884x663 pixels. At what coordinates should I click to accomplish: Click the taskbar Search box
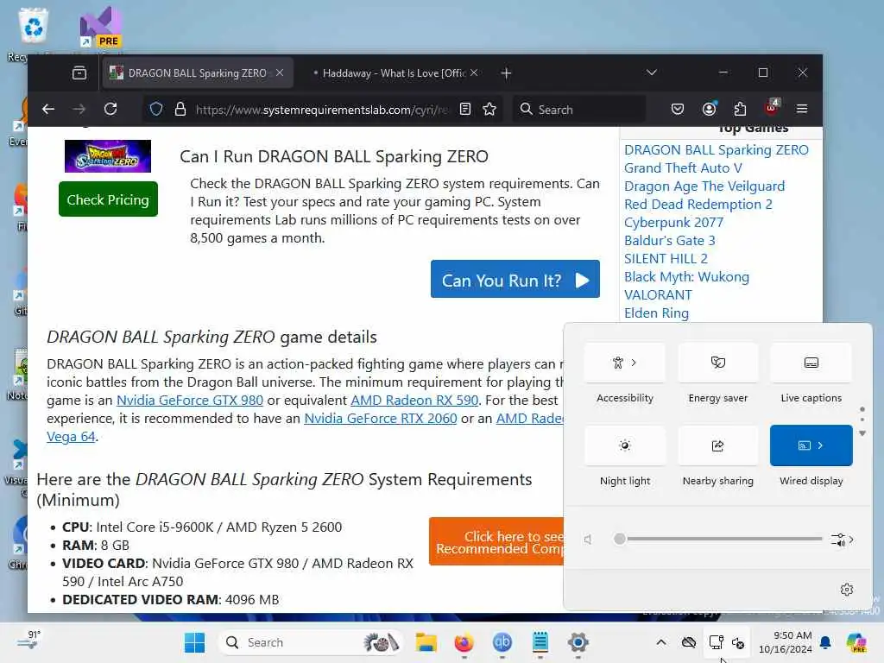click(x=311, y=642)
